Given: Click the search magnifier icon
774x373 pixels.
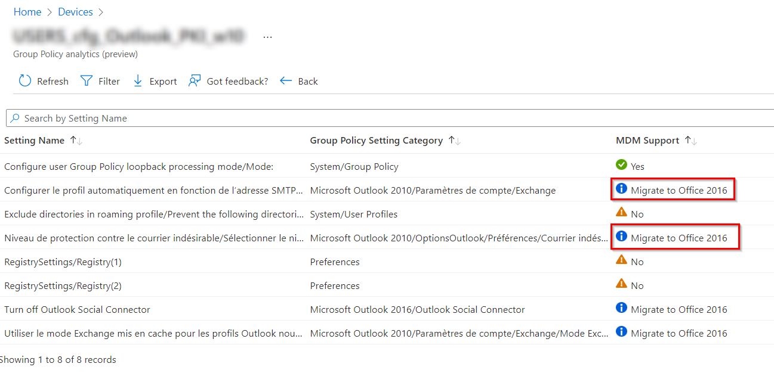Looking at the screenshot, I should 15,118.
